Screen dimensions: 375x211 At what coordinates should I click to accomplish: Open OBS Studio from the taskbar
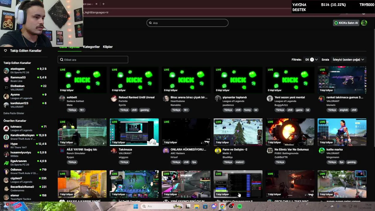tap(231, 206)
